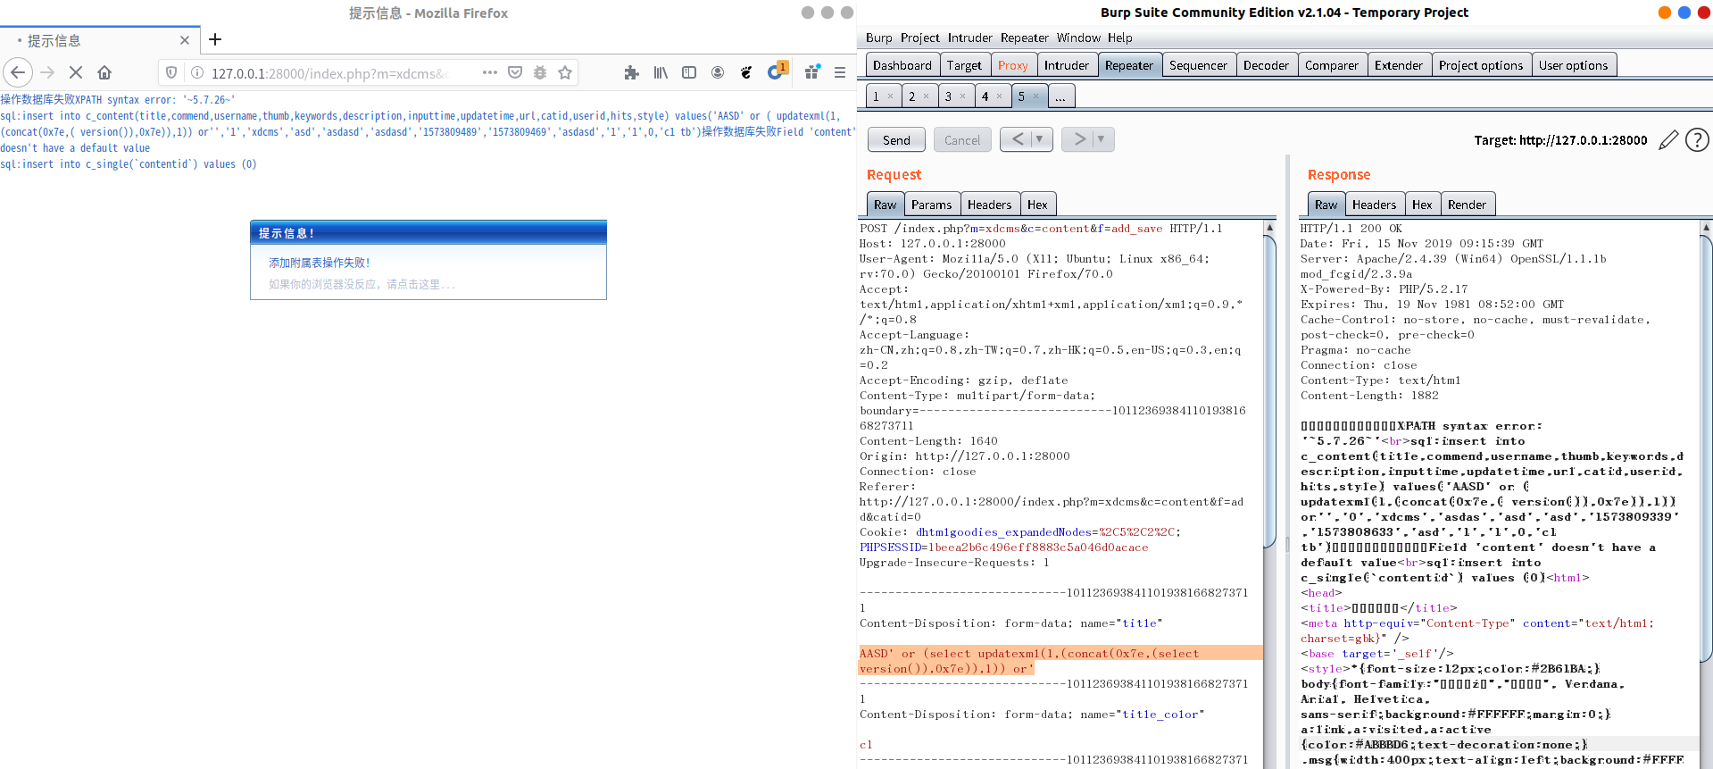Close Repeater sub-tab 4

(999, 96)
